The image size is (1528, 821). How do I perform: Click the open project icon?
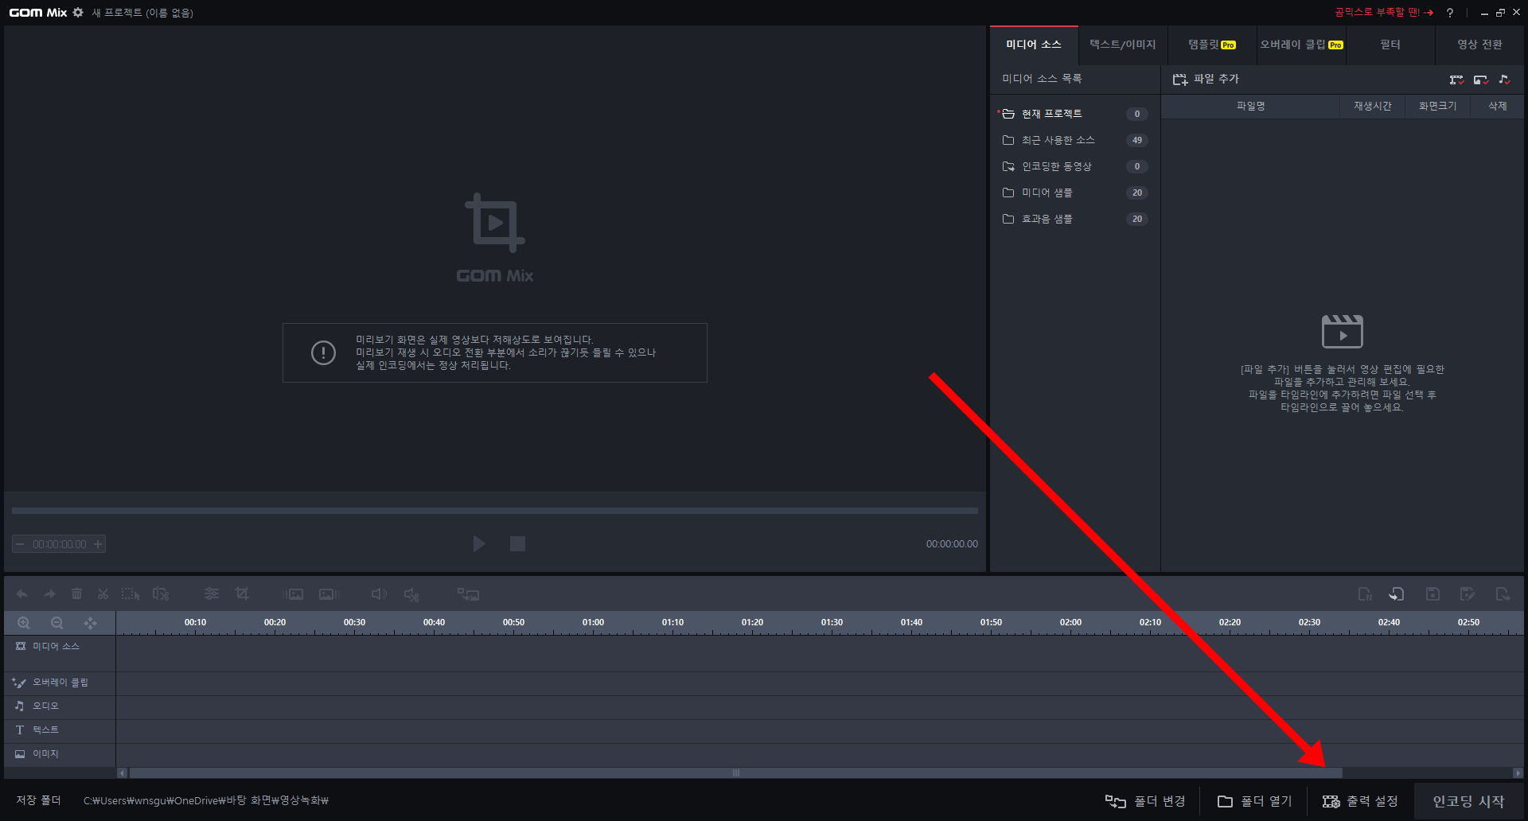point(1397,594)
